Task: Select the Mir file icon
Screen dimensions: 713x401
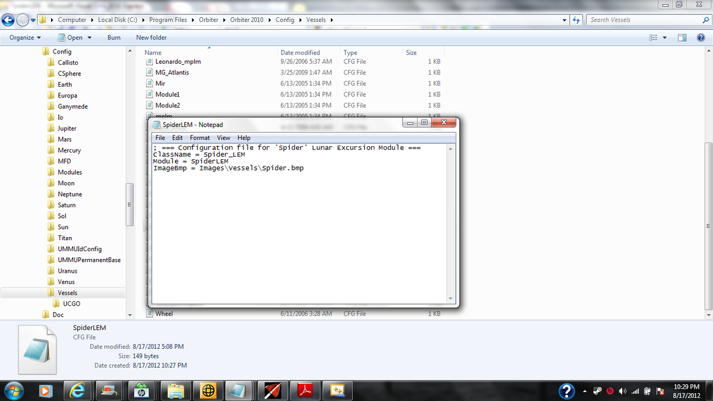Action: (150, 83)
